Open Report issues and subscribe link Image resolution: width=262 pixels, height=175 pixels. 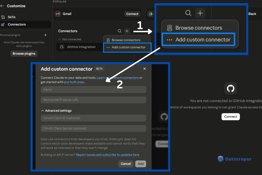pos(108,155)
